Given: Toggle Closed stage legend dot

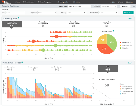Looking at the screenshot, I should pyautogui.click(x=120, y=94).
